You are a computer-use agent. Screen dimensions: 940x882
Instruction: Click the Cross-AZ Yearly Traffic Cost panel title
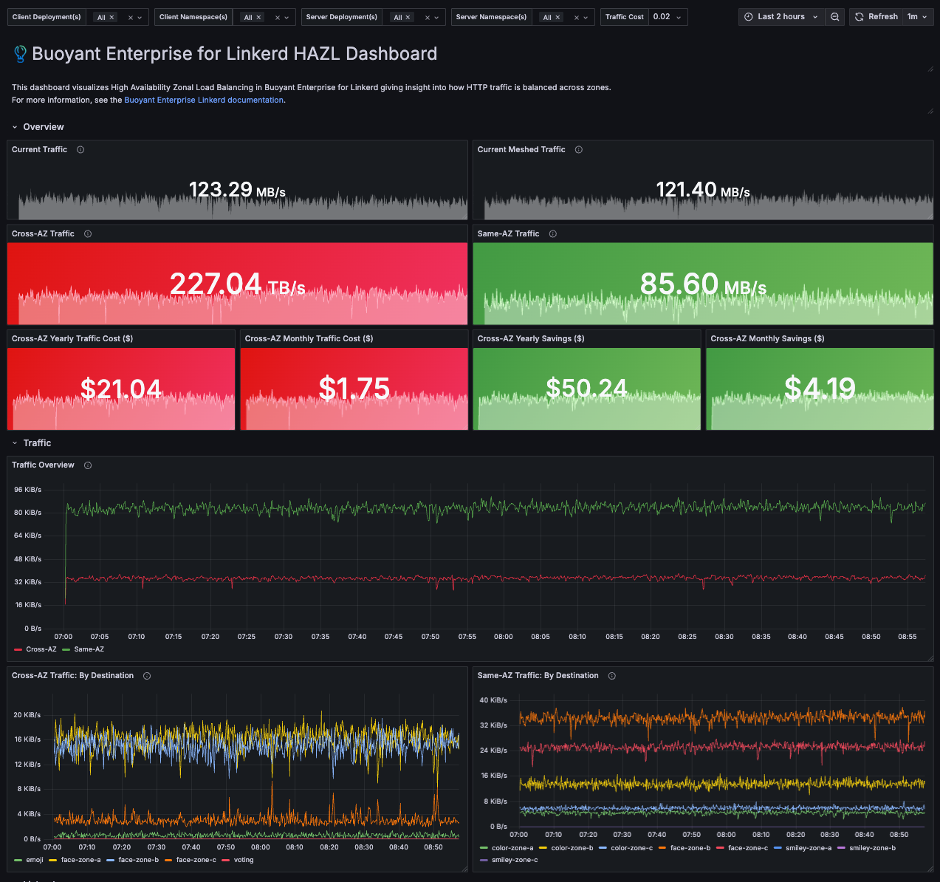[72, 339]
